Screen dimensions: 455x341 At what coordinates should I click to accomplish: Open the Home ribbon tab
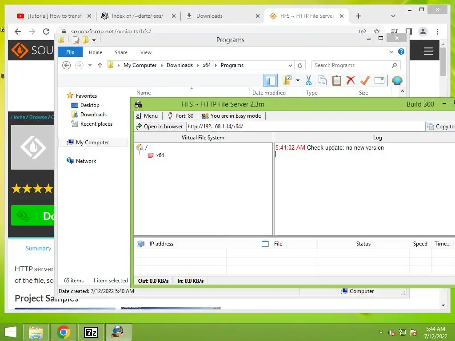[96, 52]
